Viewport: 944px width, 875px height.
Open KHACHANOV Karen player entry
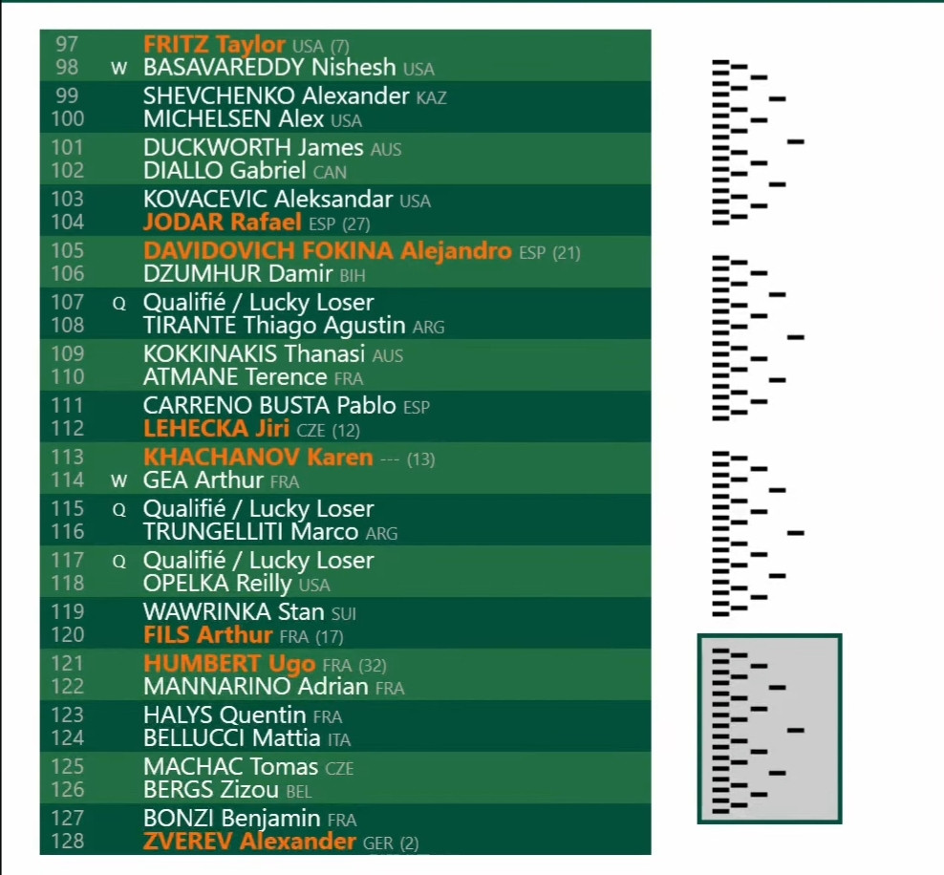[258, 458]
